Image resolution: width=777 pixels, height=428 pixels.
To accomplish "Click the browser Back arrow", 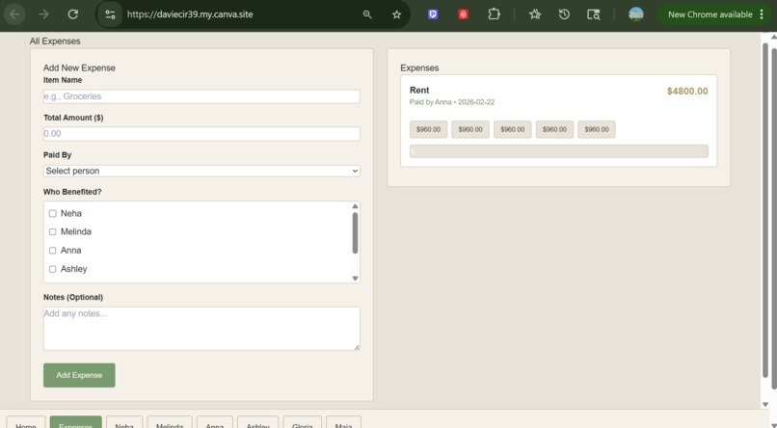I will click(x=14, y=14).
